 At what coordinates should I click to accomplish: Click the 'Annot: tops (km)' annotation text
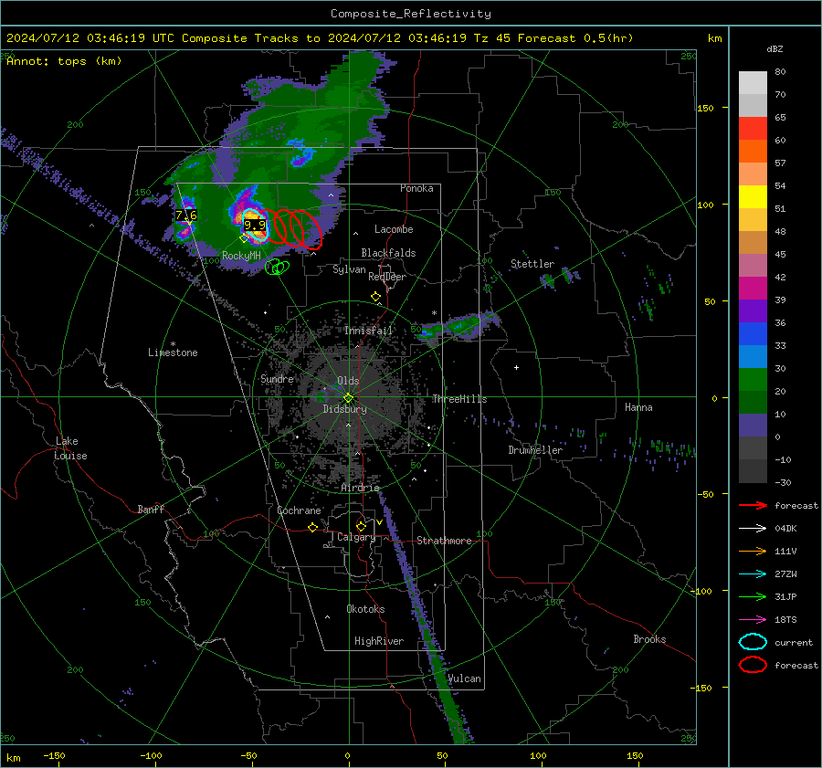point(64,61)
